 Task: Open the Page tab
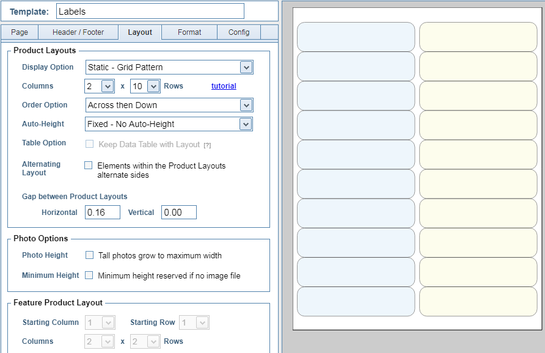(x=20, y=32)
